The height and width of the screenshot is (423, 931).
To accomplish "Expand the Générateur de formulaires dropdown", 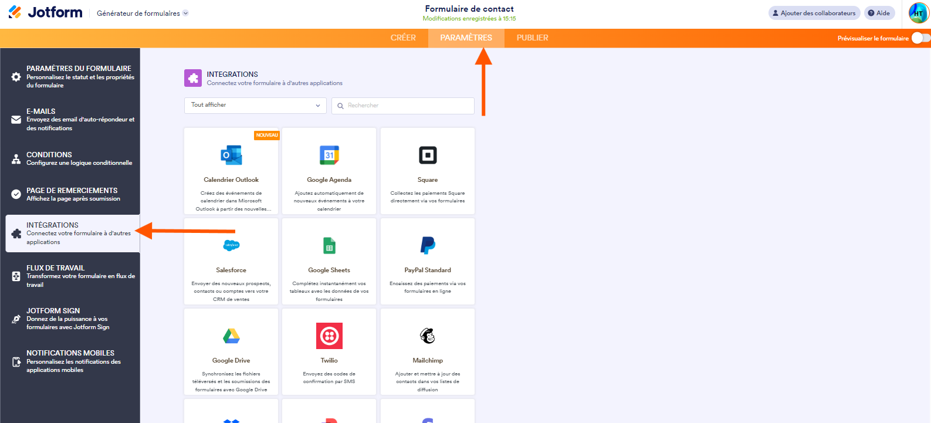I will (143, 13).
